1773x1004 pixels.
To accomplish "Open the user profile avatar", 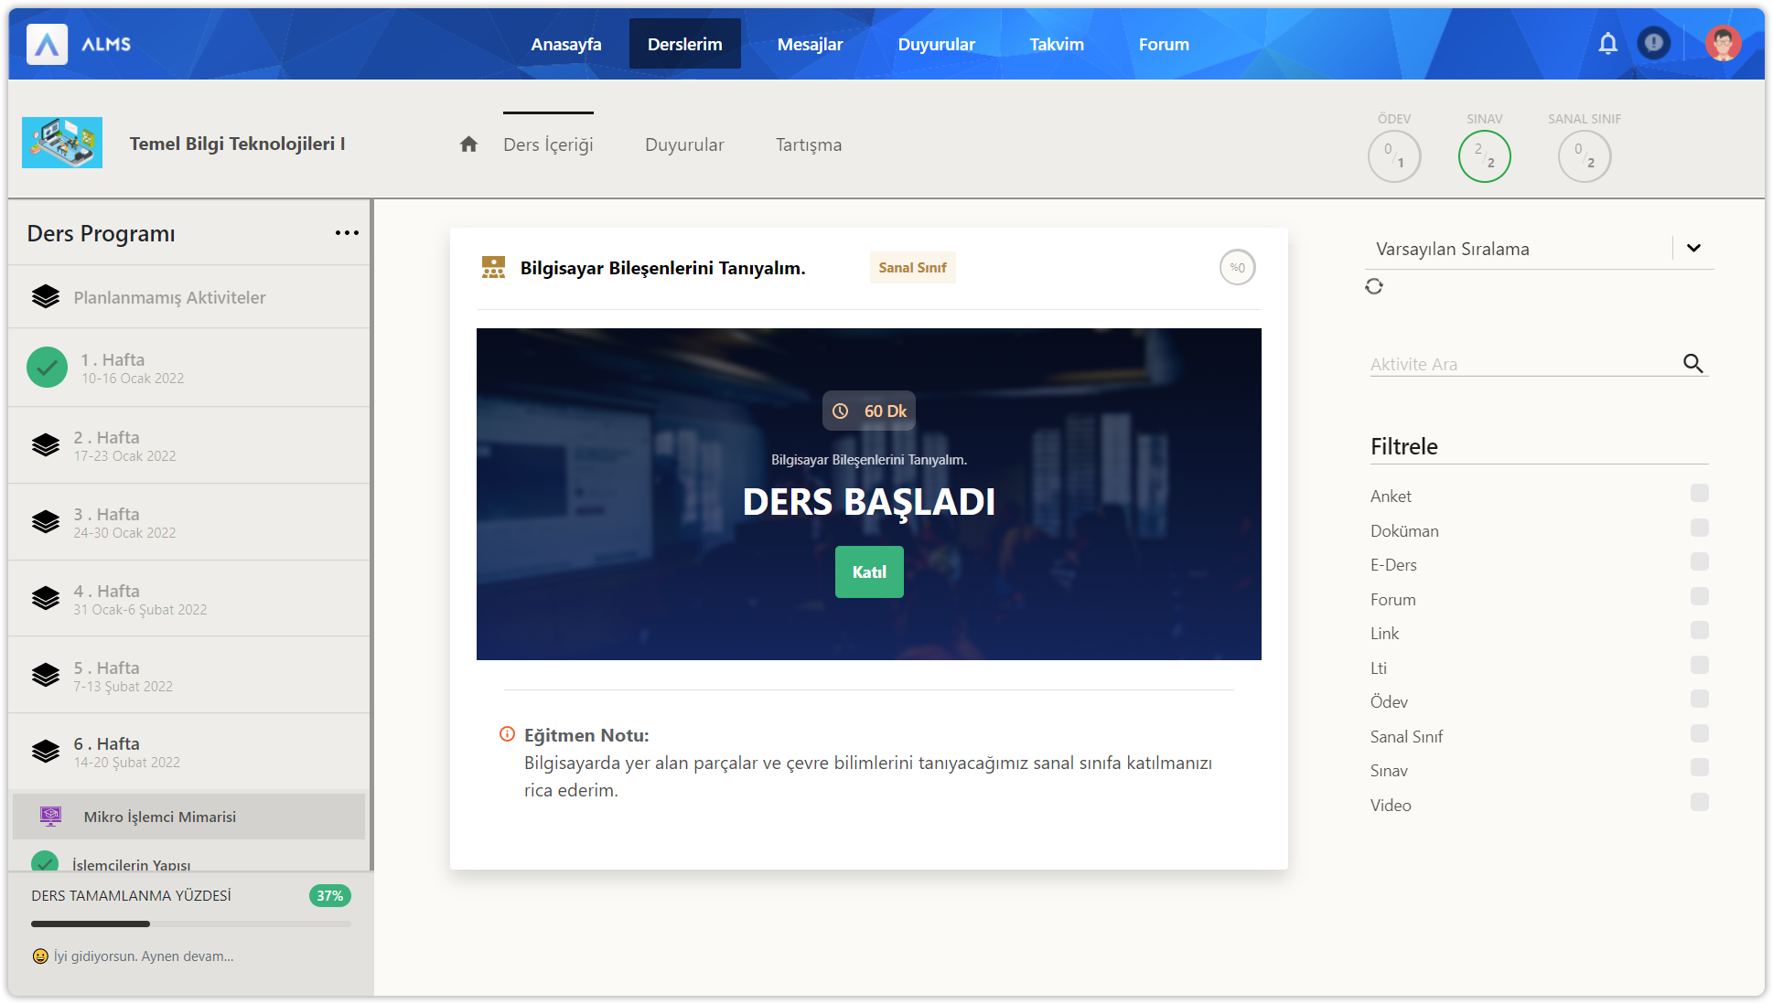I will [x=1723, y=43].
